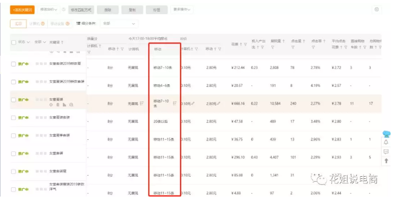The height and width of the screenshot is (207, 401).
Task: Check the row with spend ¥212.44
Action: pos(14,64)
